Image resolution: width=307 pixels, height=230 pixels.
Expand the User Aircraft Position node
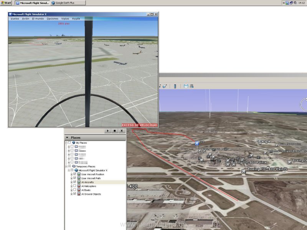(71, 174)
